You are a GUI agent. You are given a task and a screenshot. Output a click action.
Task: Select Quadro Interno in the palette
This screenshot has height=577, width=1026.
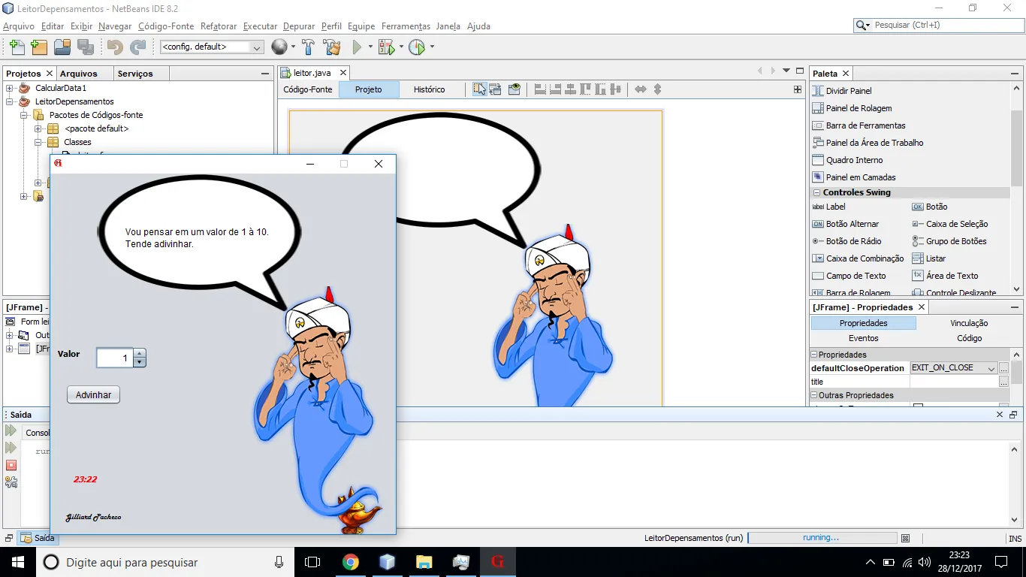[848, 160]
